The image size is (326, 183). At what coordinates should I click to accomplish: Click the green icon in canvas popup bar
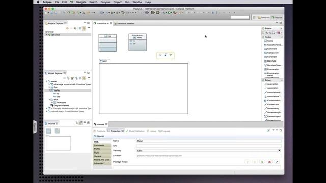(x=171, y=55)
